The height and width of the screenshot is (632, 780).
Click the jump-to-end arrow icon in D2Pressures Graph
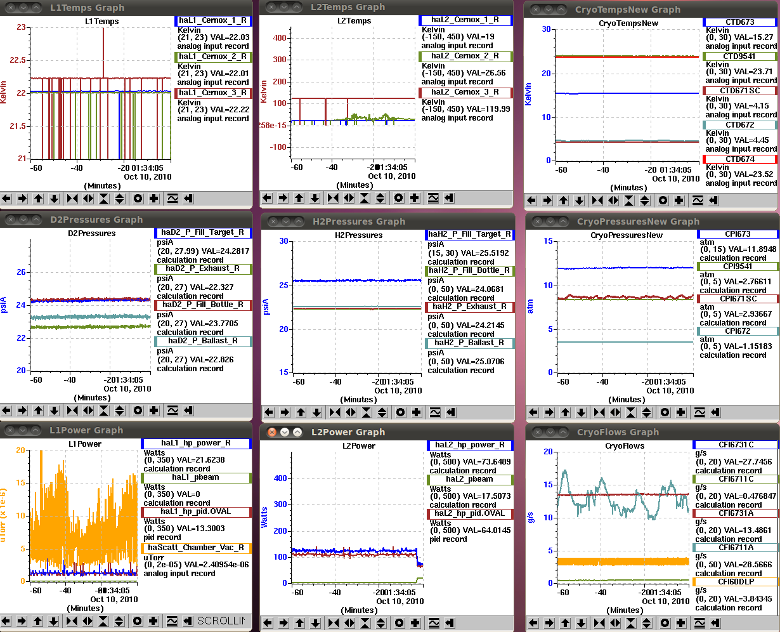click(x=188, y=411)
